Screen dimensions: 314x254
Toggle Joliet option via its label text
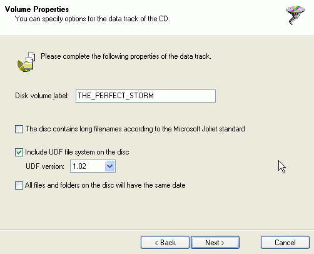135,129
